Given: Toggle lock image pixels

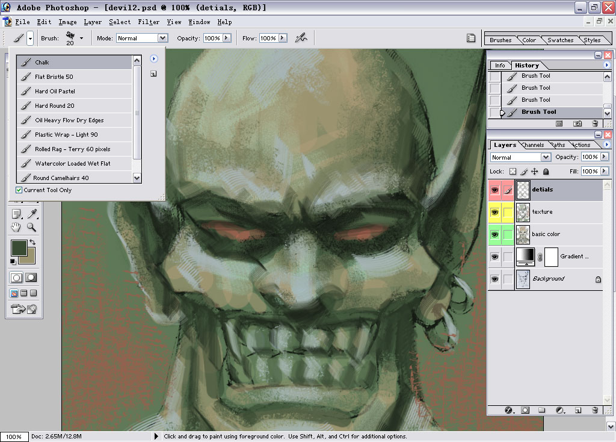Looking at the screenshot, I should point(524,172).
